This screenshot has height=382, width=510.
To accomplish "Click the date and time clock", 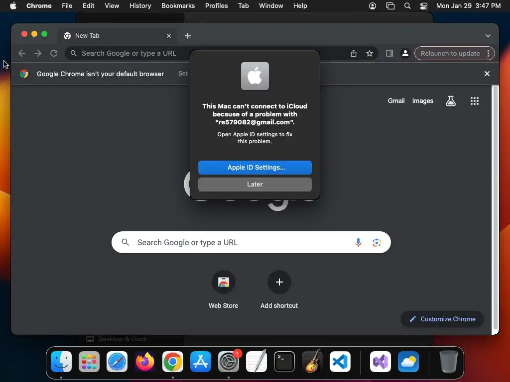I will [468, 6].
